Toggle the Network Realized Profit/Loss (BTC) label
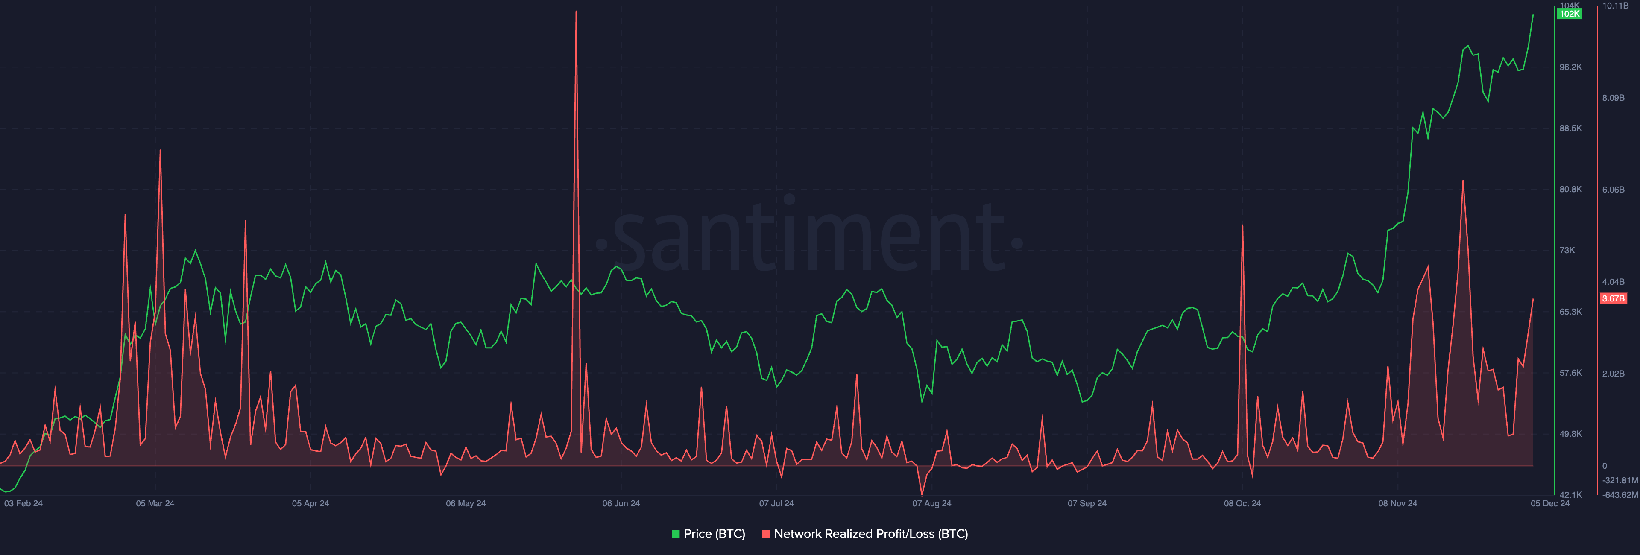 [x=870, y=534]
